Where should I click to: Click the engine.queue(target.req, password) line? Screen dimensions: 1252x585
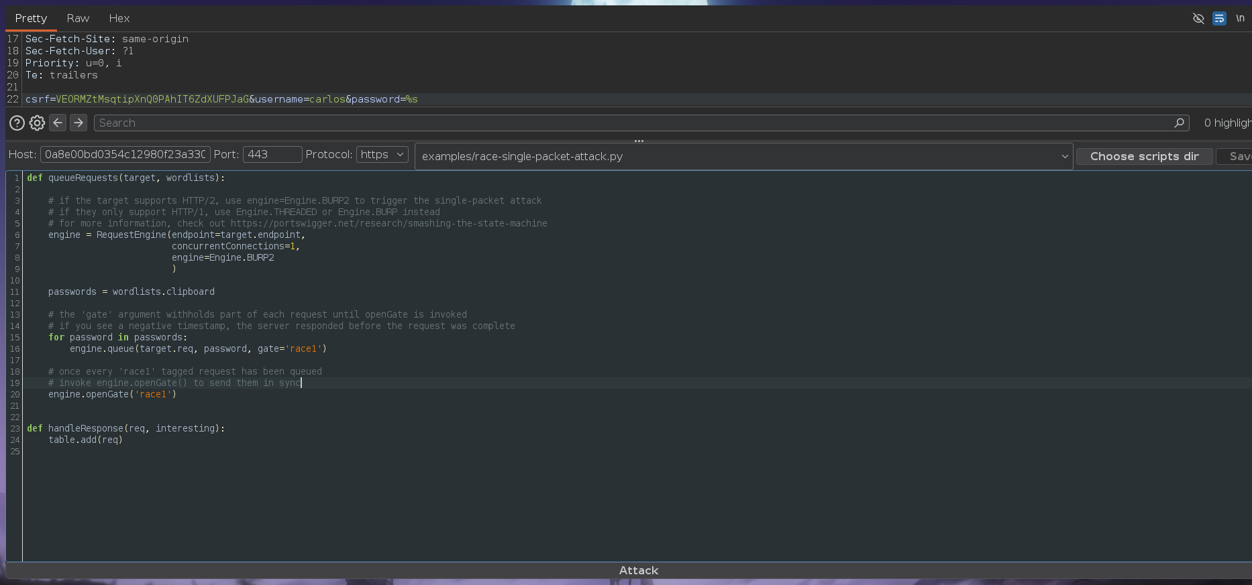199,348
